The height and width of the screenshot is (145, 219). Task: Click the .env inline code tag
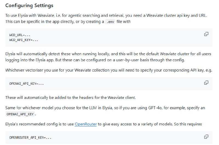pyautogui.click(x=111, y=22)
